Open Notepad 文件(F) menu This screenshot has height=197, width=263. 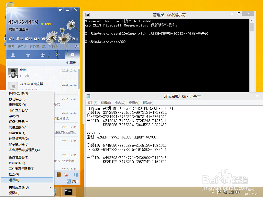point(92,103)
